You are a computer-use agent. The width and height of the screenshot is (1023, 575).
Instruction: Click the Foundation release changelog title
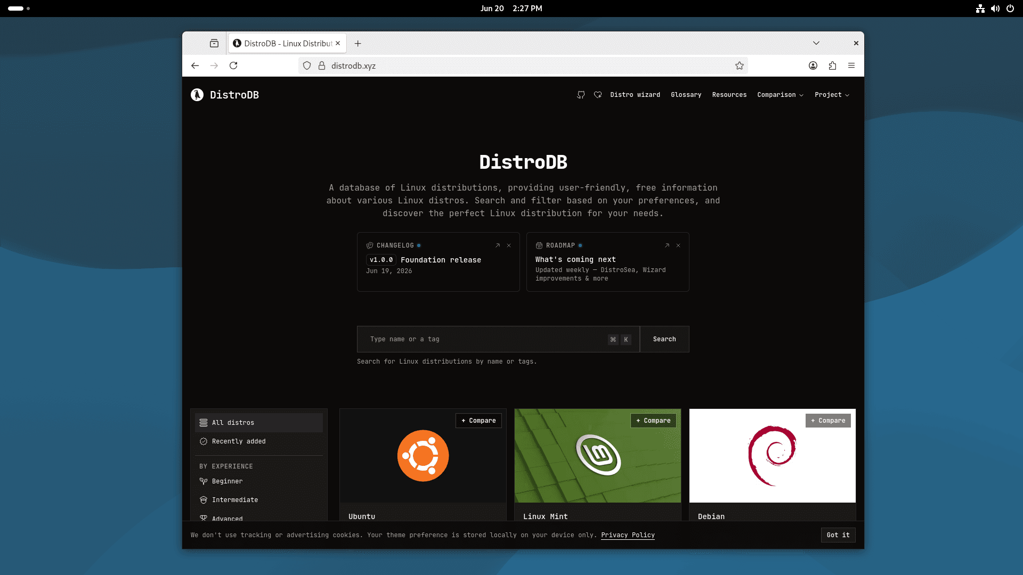click(x=441, y=260)
